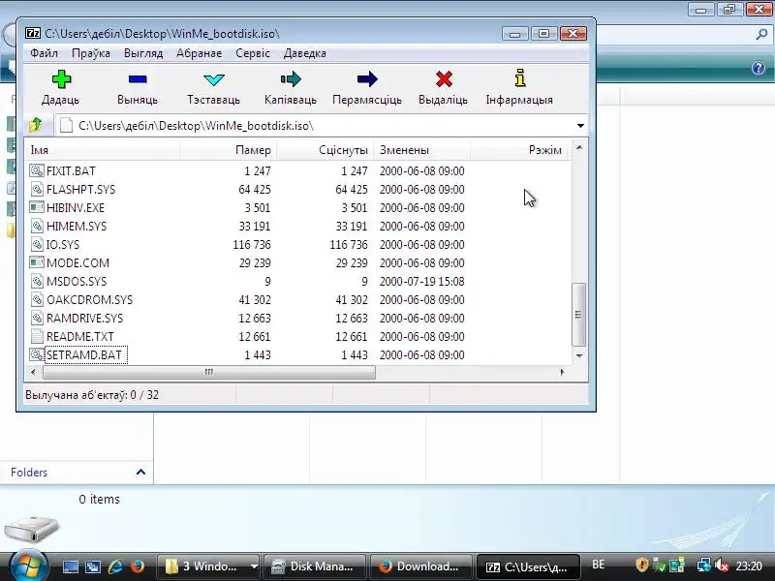Select the MSDOS.SYS file icon
The width and height of the screenshot is (775, 581).
point(37,281)
